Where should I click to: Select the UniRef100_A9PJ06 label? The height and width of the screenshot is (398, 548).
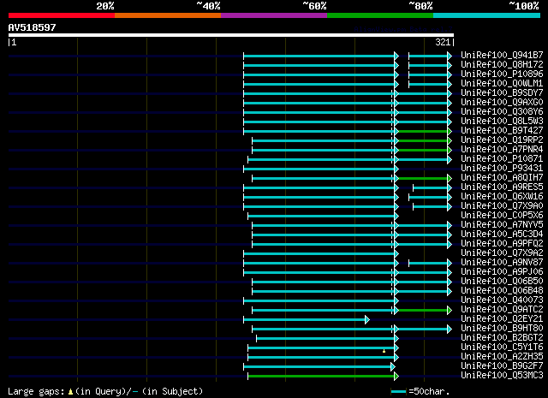click(x=502, y=272)
